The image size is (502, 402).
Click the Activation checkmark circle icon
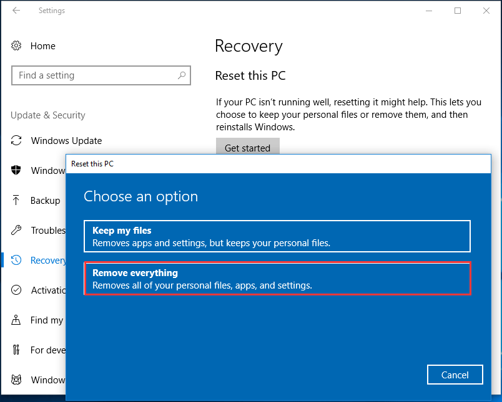[16, 290]
